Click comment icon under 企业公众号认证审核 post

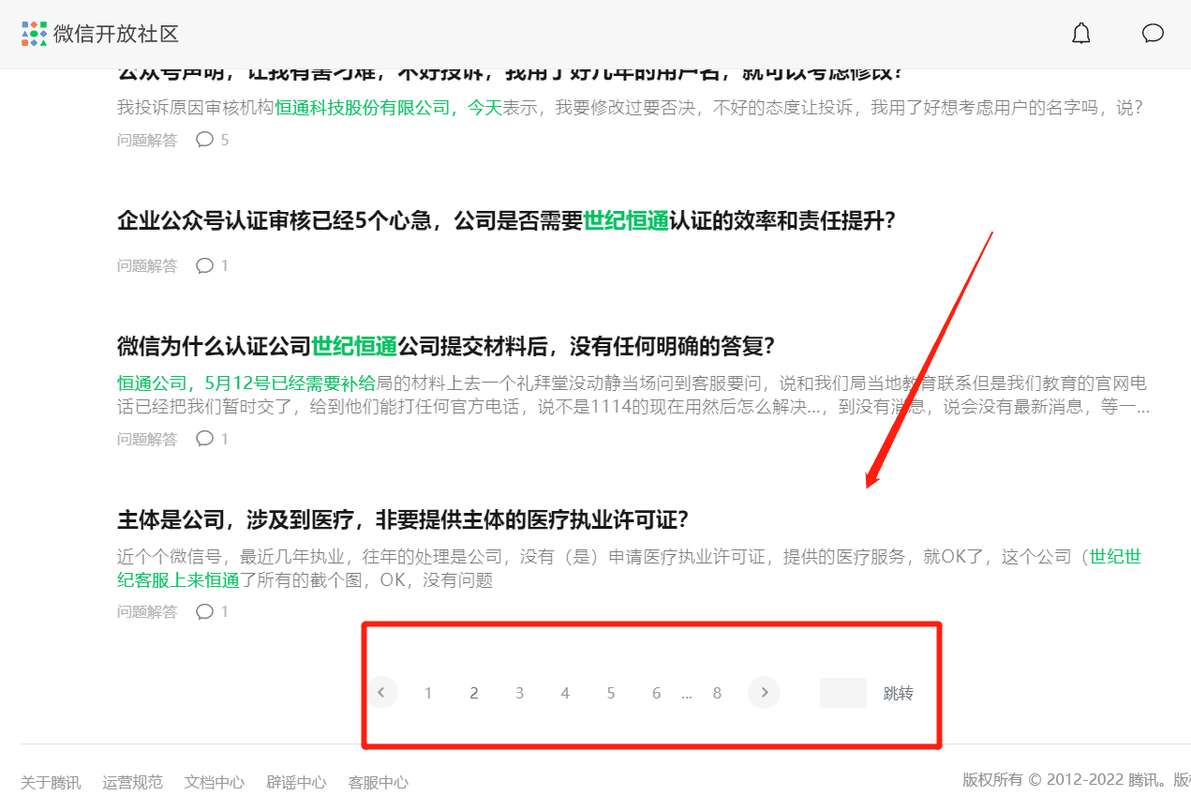coord(205,265)
